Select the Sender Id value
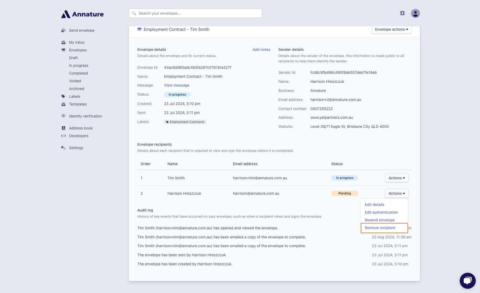480x293 pixels. pos(343,72)
